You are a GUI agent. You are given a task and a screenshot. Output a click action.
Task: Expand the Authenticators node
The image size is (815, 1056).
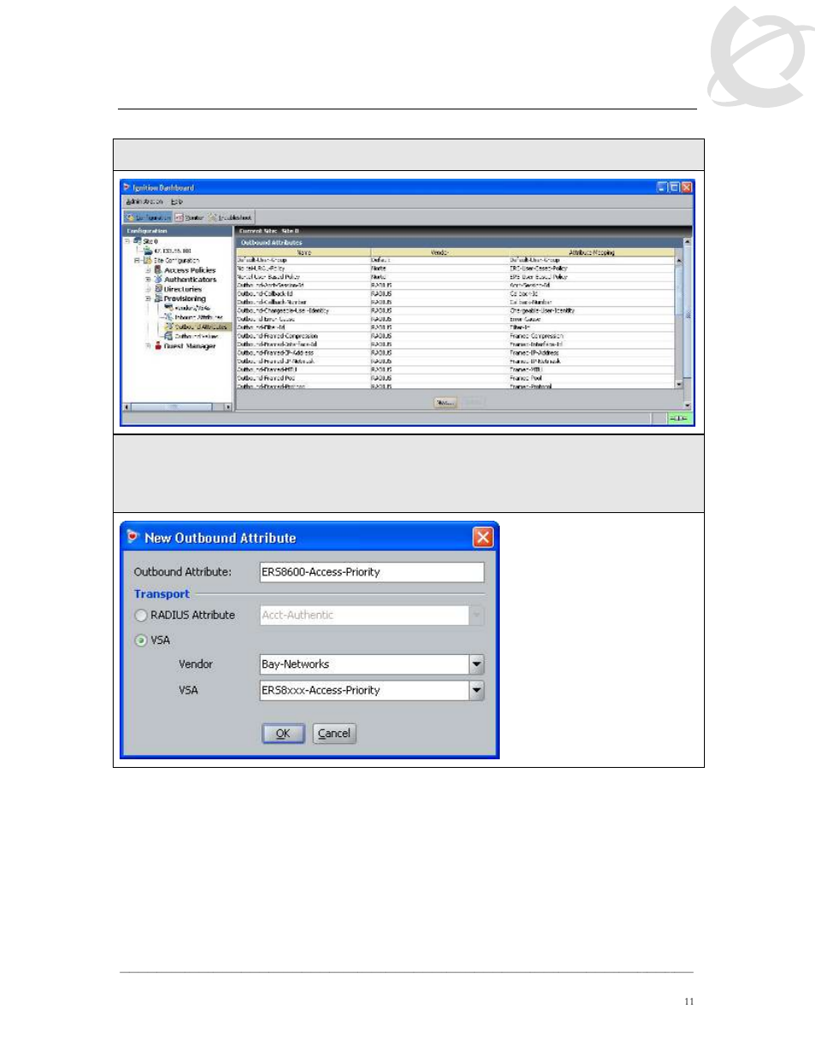148,279
